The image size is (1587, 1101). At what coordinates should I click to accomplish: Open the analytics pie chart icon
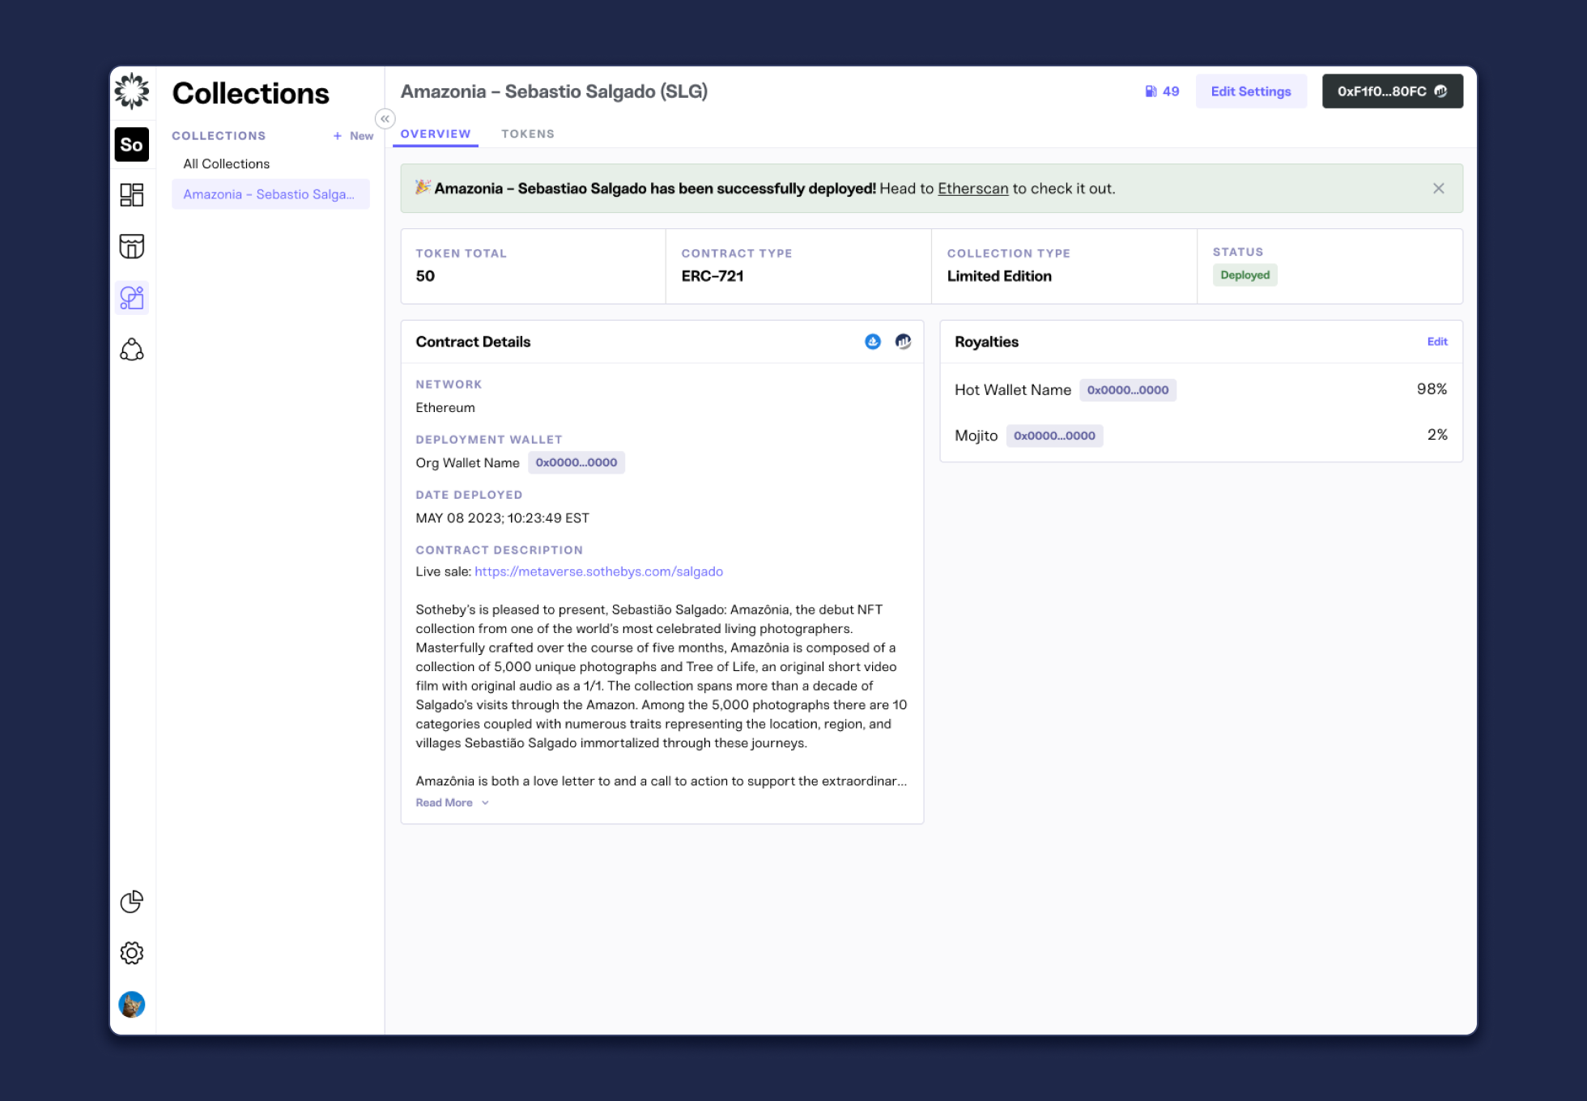click(132, 901)
